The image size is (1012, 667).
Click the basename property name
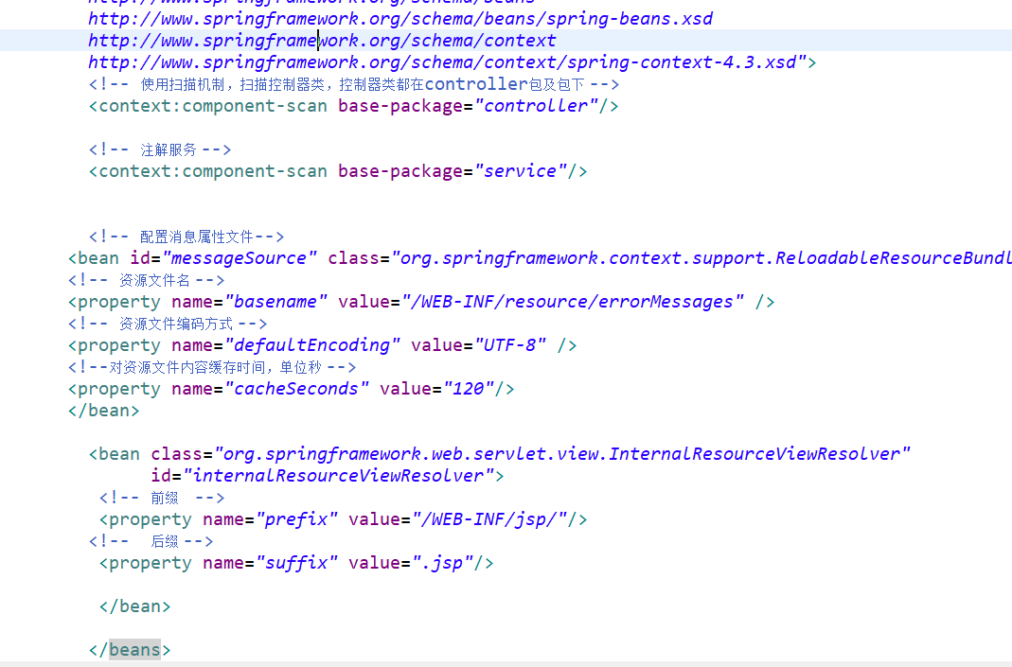pos(275,302)
